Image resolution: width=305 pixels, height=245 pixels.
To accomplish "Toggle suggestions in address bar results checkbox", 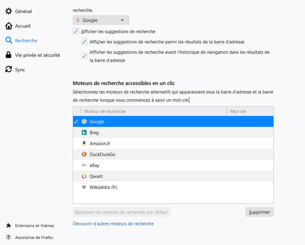I will (84, 42).
